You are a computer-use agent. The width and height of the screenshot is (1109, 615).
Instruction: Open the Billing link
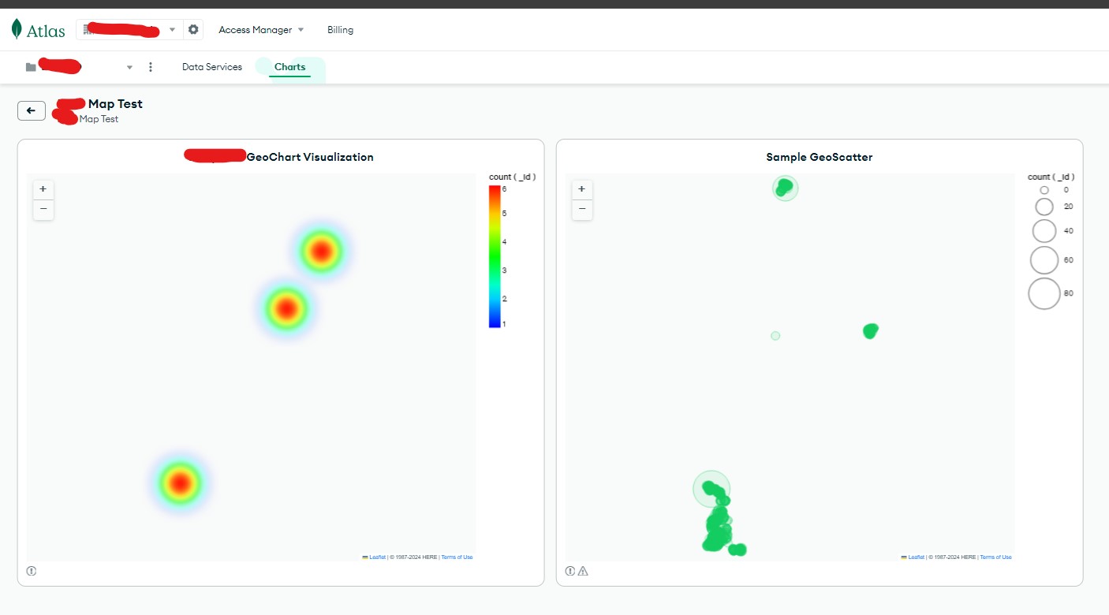click(340, 30)
